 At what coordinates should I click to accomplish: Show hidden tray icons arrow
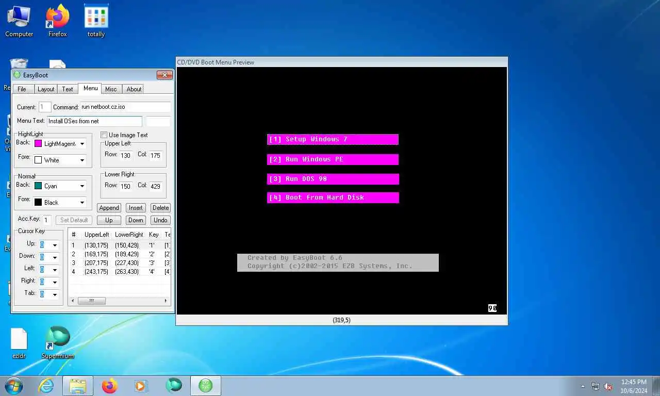click(x=583, y=386)
